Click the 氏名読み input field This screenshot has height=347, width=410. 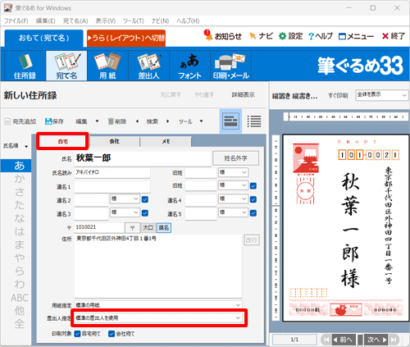[112, 172]
